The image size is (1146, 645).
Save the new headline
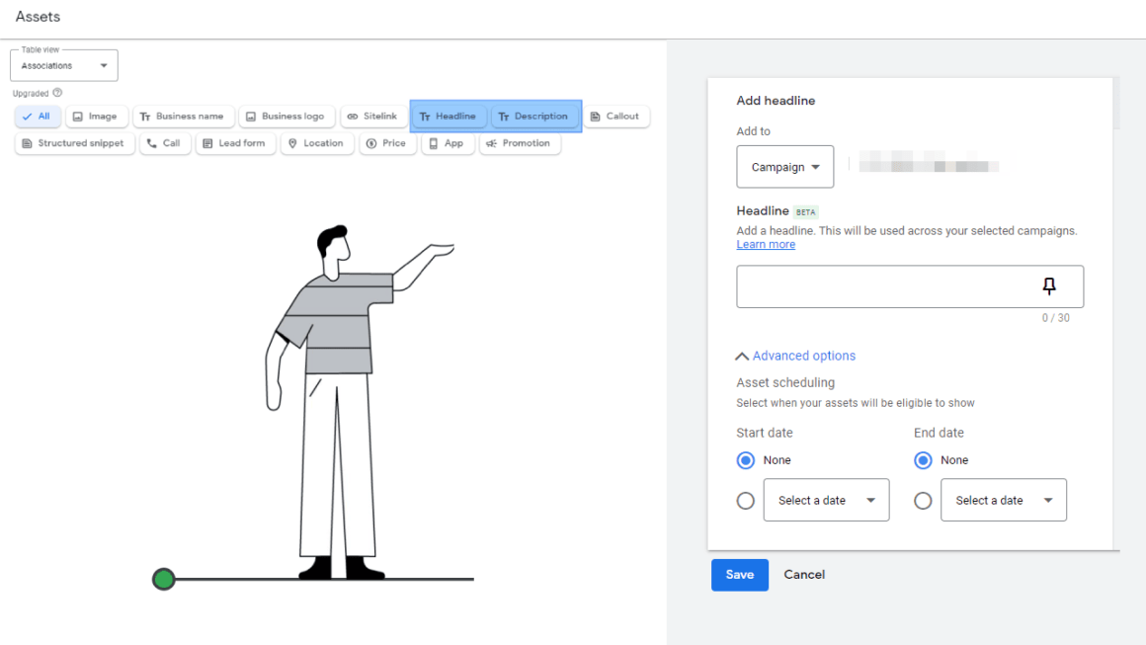pos(740,575)
